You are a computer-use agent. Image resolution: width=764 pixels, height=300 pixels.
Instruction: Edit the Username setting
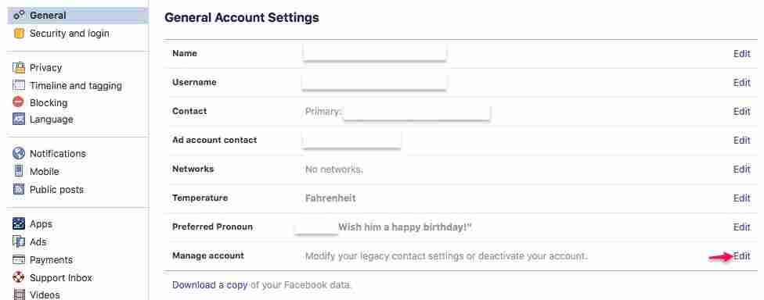741,83
